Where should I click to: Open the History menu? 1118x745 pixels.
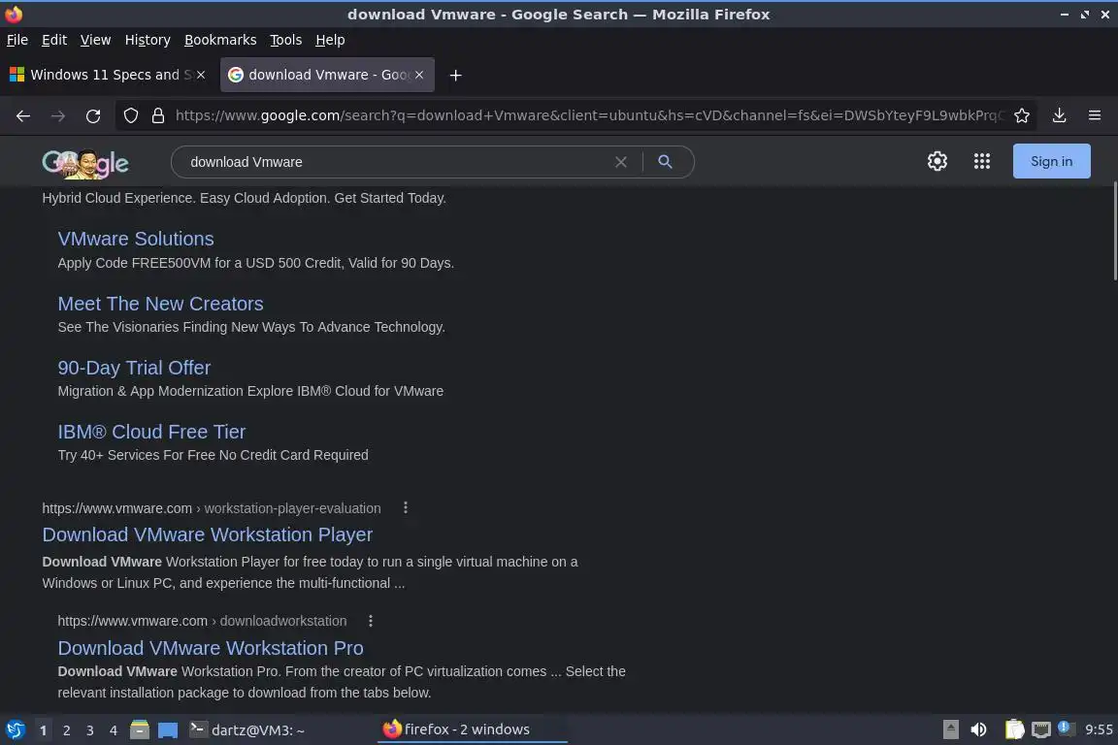pos(148,40)
